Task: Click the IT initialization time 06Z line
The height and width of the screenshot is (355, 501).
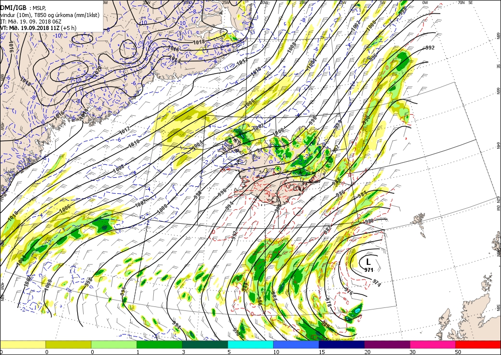Action: pyautogui.click(x=31, y=22)
